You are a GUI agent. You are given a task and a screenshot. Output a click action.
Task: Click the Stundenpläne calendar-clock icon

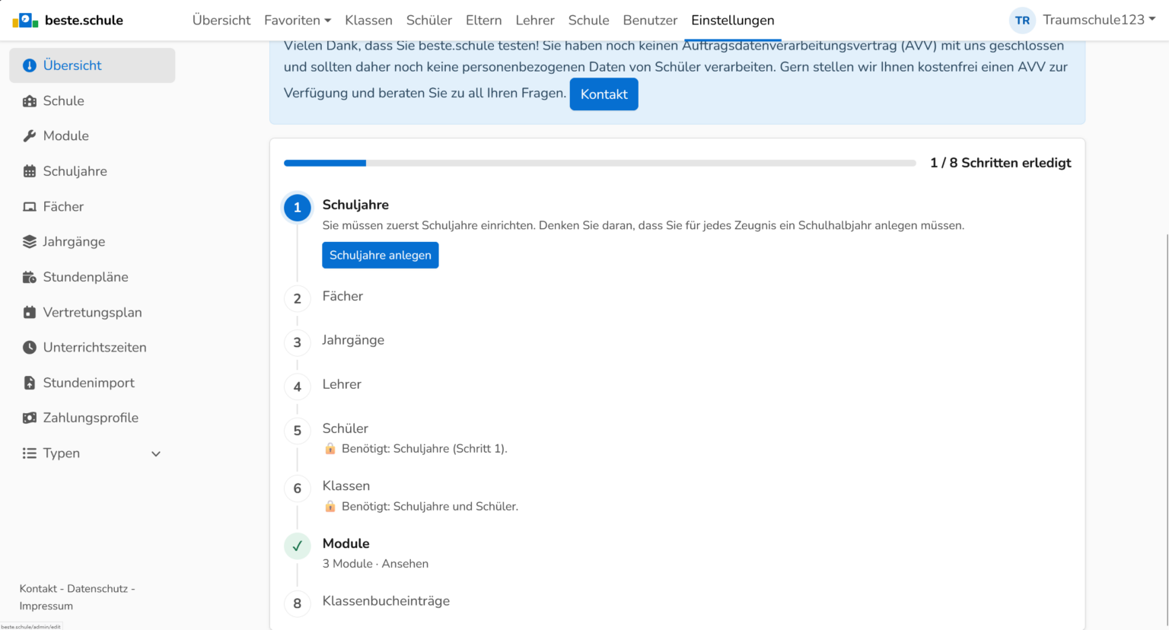pos(30,277)
